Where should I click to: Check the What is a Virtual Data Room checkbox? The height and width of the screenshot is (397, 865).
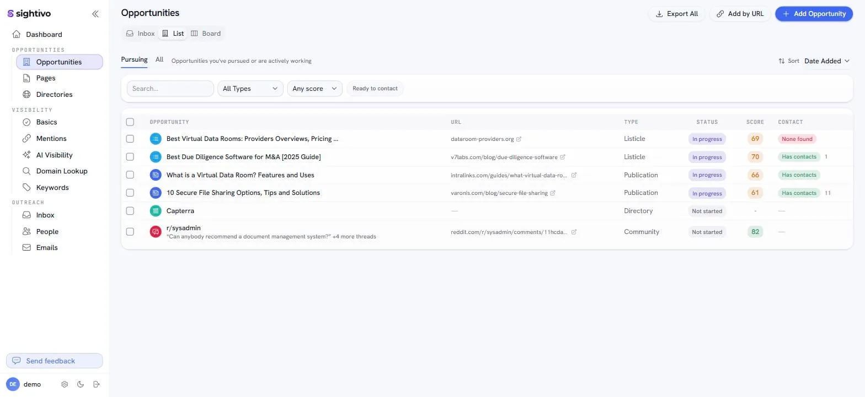pos(130,175)
